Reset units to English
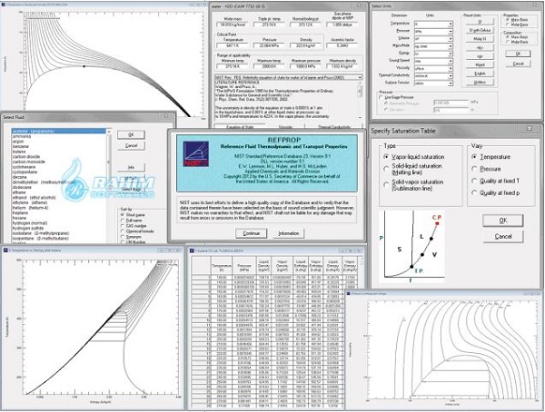This screenshot has width=545, height=412. click(x=480, y=74)
